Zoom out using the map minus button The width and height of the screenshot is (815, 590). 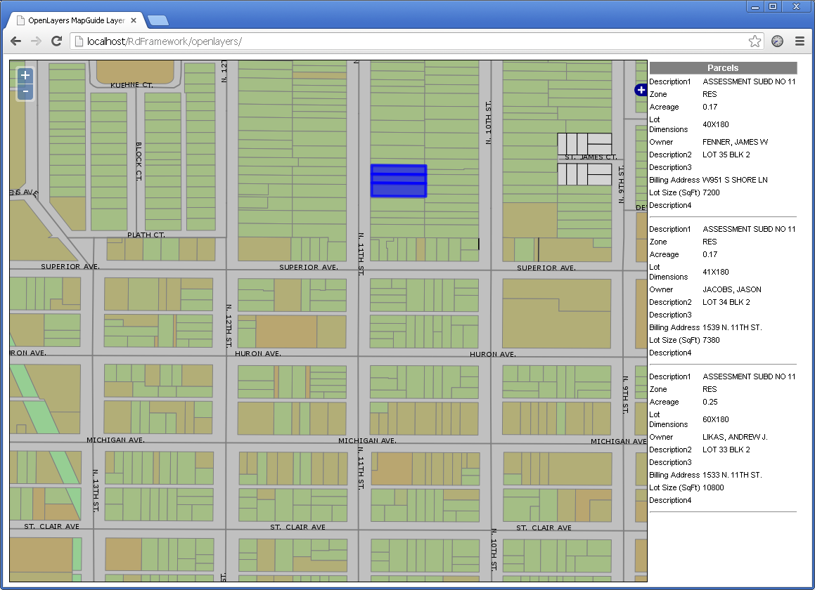[25, 91]
